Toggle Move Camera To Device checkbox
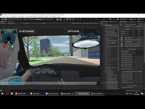145x109 pixels. 124,44
